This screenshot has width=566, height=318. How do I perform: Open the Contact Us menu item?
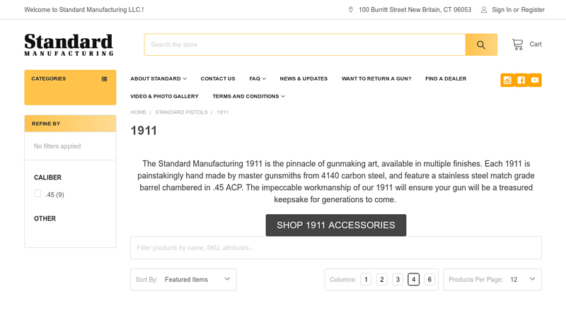point(218,78)
